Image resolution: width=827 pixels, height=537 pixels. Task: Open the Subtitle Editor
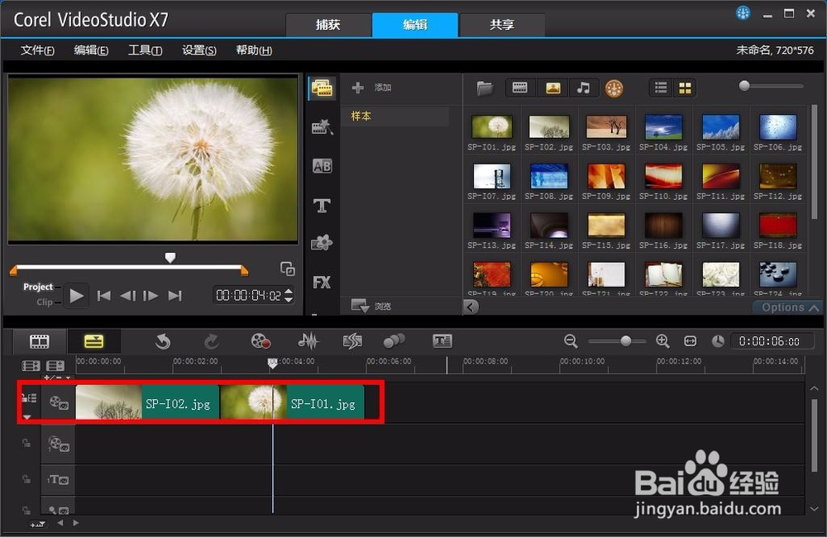tap(442, 341)
